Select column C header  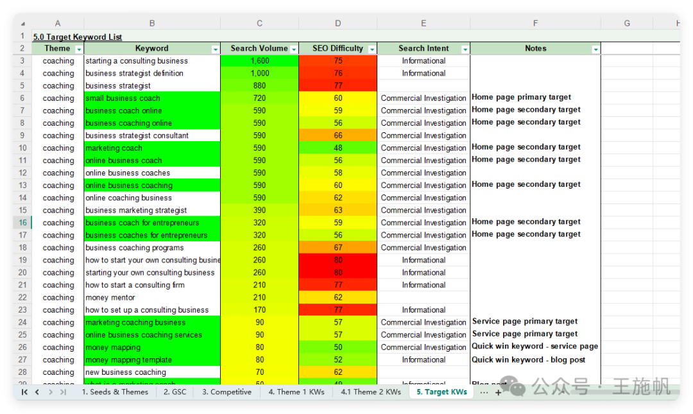tap(259, 24)
